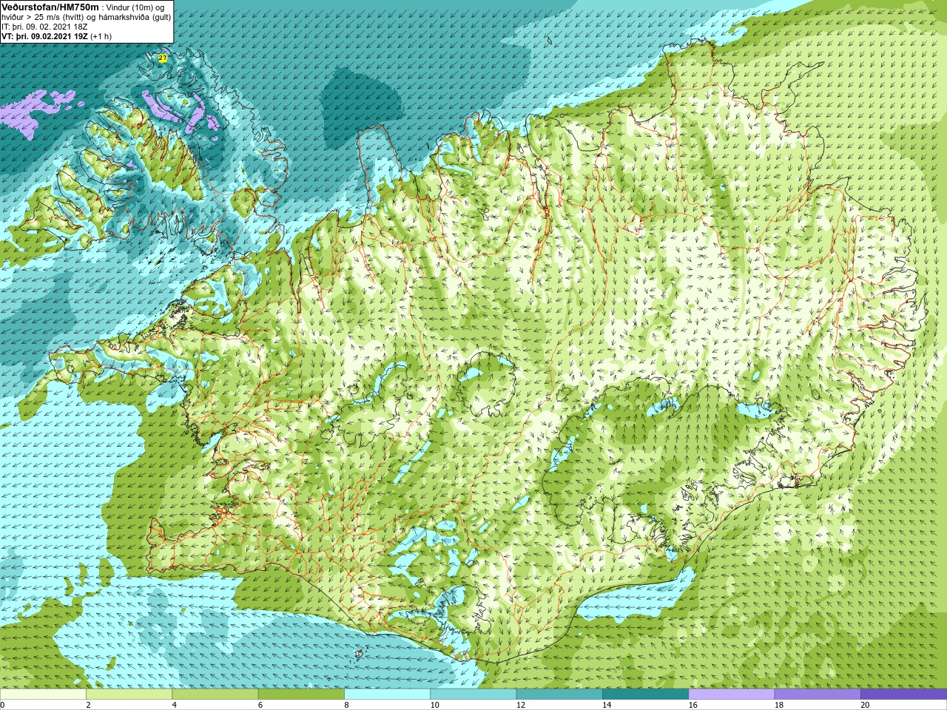Image resolution: width=947 pixels, height=710 pixels.
Task: Click the legend scale label '0'
Action: tap(3, 705)
